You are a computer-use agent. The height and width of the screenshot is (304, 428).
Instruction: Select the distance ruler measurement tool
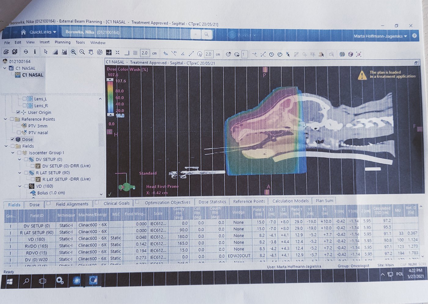point(191,54)
